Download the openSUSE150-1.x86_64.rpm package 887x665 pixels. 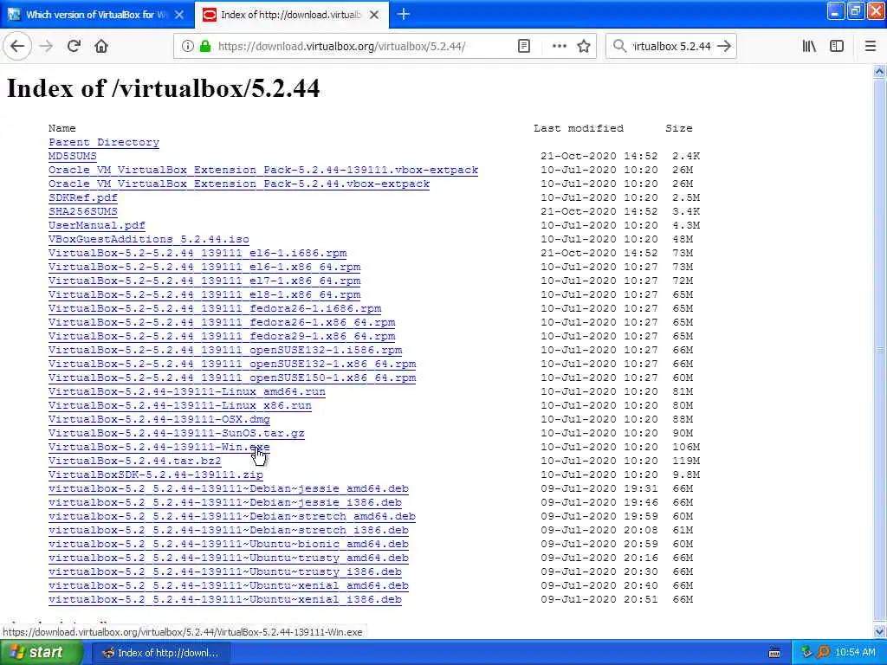(232, 378)
